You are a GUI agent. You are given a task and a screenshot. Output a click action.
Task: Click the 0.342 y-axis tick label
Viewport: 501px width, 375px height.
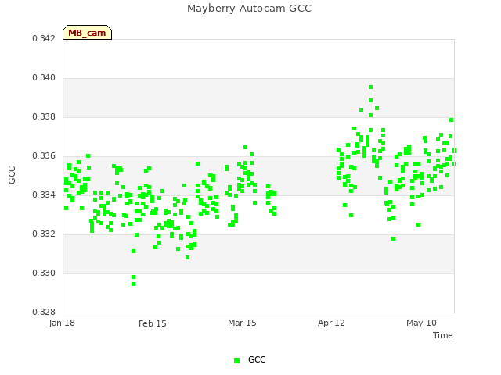pyautogui.click(x=44, y=38)
